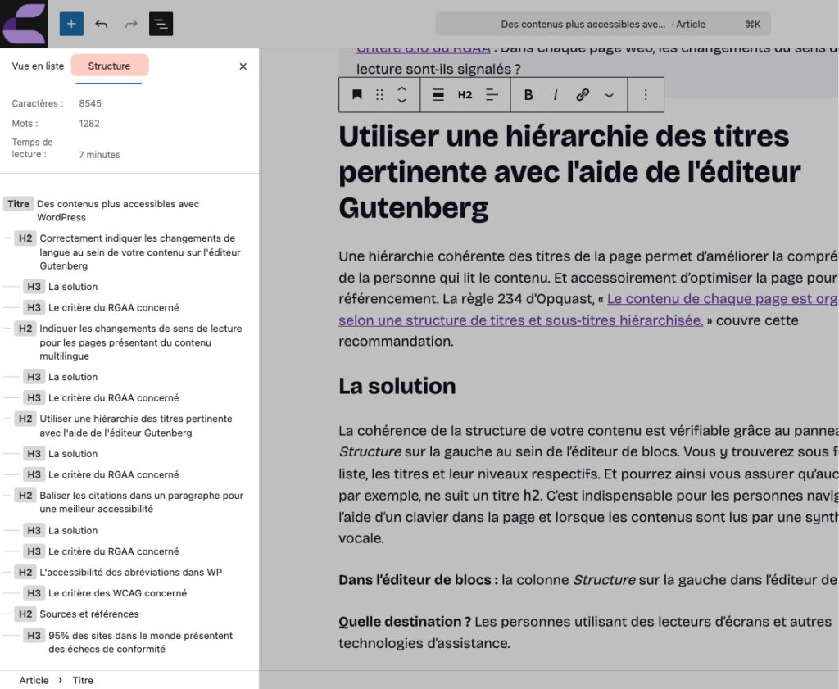Jump to 'Sources et références' heading
Image resolution: width=839 pixels, height=689 pixels.
tap(89, 614)
